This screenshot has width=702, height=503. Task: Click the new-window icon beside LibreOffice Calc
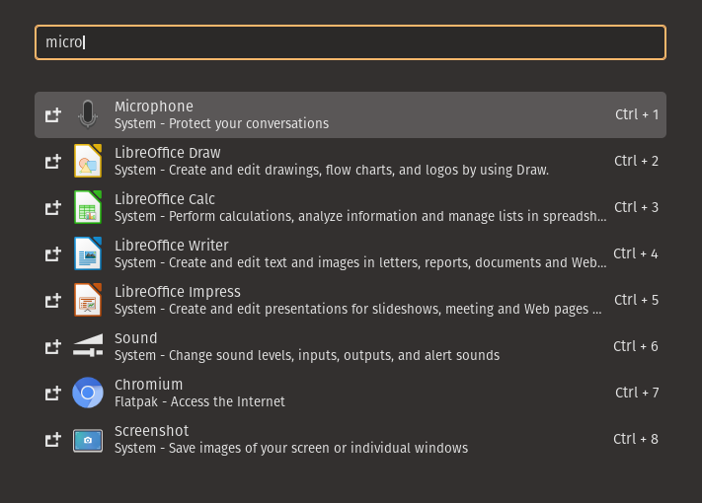53,207
